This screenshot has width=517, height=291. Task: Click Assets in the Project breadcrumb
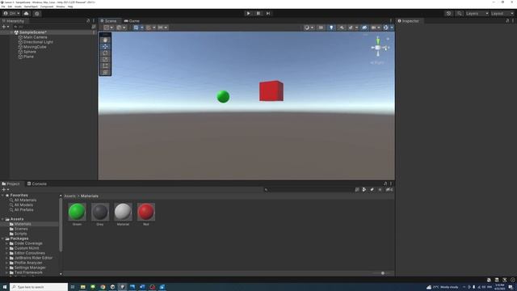[x=69, y=196]
